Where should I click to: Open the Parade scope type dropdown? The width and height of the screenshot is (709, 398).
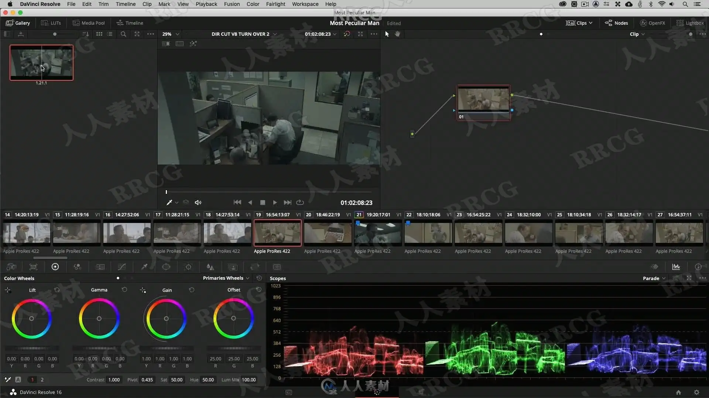coord(654,278)
